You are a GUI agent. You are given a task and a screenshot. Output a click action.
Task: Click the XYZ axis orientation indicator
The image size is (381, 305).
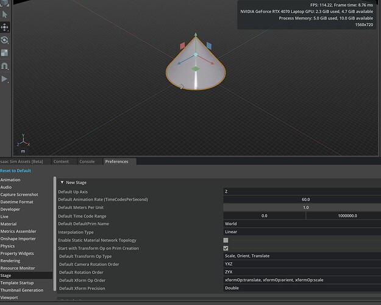coord(23,141)
